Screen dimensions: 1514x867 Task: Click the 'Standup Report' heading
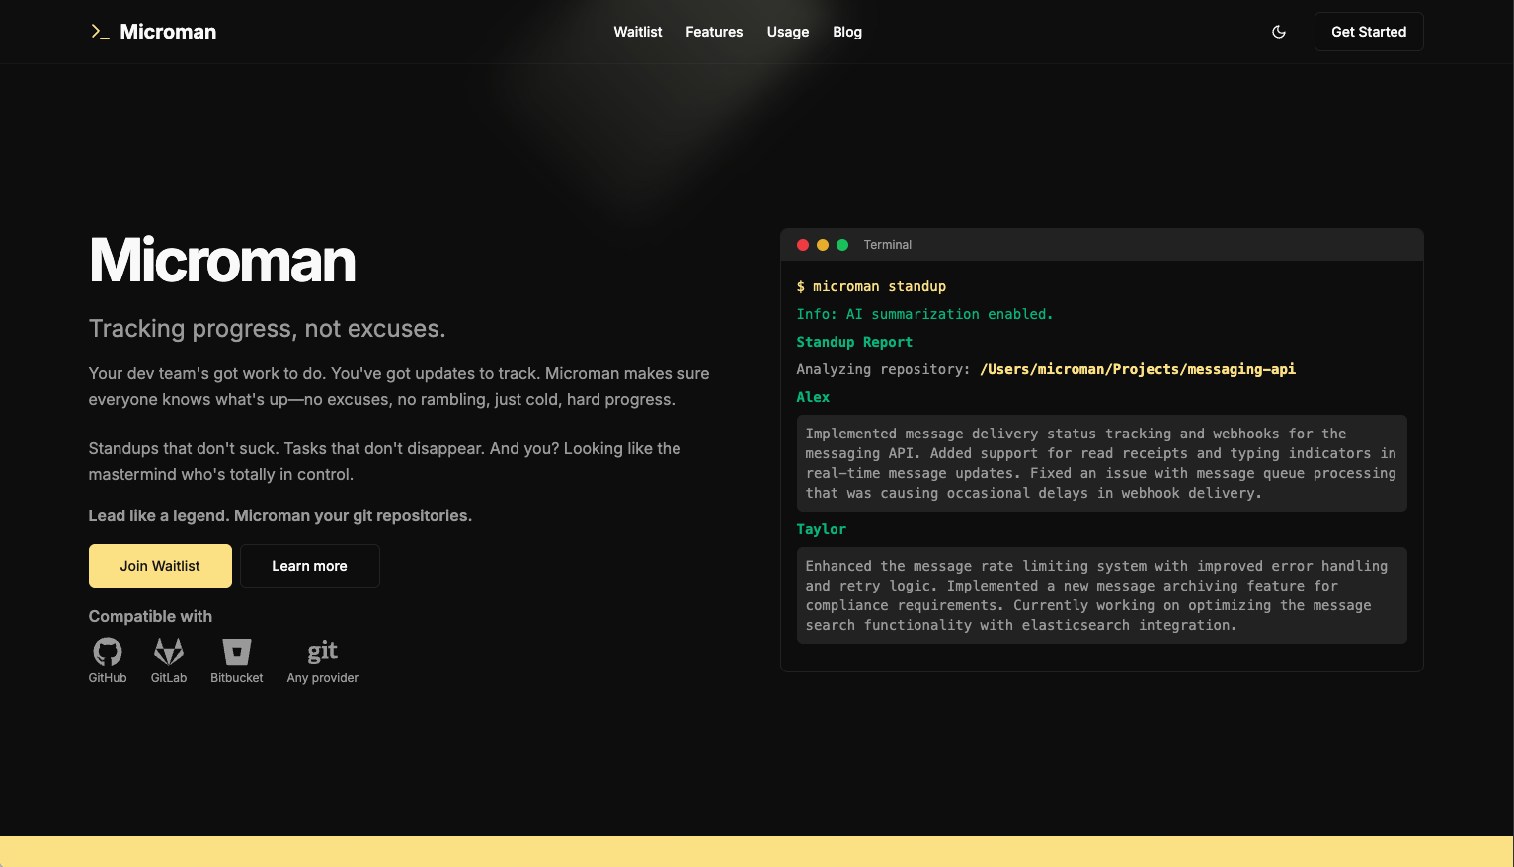point(854,342)
